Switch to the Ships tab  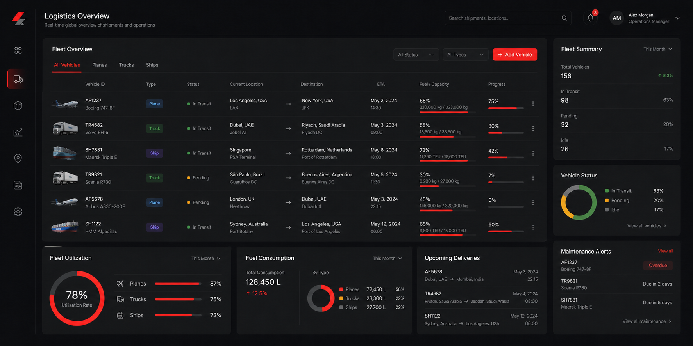pyautogui.click(x=152, y=65)
